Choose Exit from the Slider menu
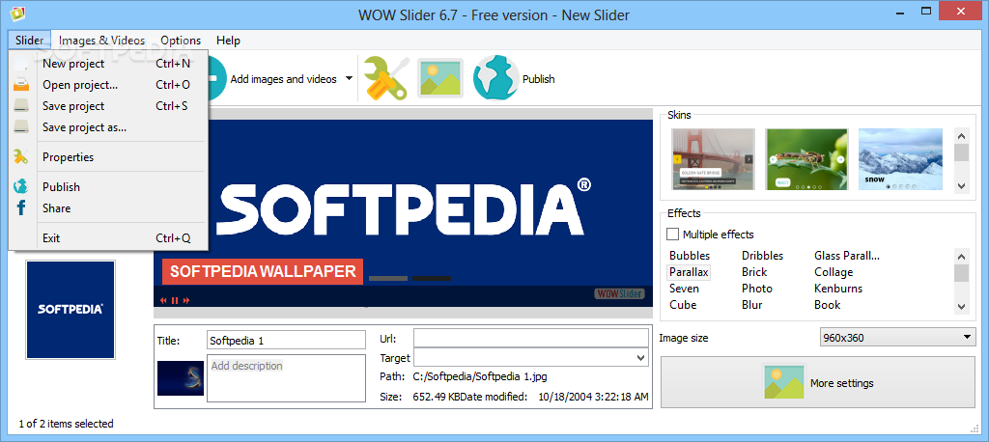Viewport: 989px width, 442px height. [108, 238]
